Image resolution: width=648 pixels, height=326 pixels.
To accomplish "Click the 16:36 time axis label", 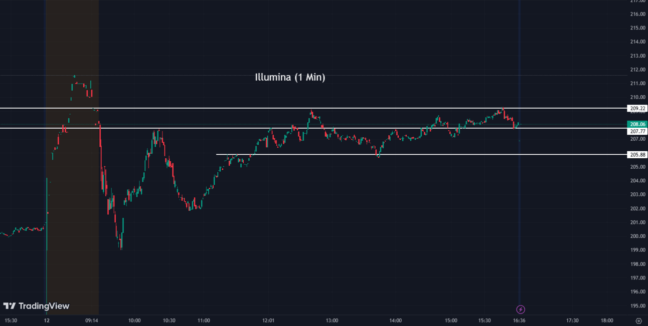I will click(x=519, y=320).
